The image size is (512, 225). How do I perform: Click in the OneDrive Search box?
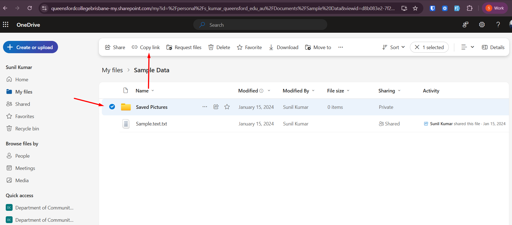click(x=260, y=25)
